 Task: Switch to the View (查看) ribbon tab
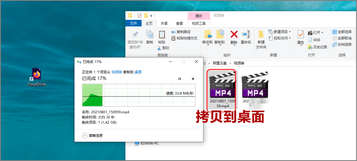pyautogui.click(x=179, y=23)
